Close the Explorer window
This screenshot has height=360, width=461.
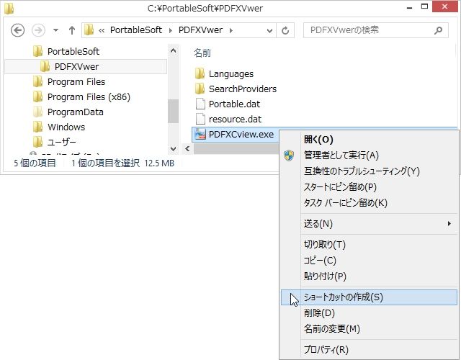click(x=444, y=6)
